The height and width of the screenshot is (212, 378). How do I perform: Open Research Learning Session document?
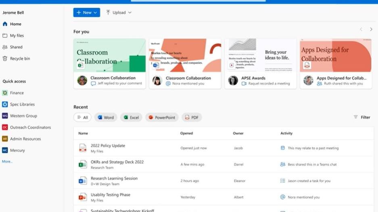114,178
